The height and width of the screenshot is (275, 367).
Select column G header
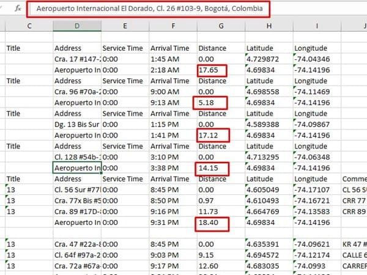(x=220, y=26)
